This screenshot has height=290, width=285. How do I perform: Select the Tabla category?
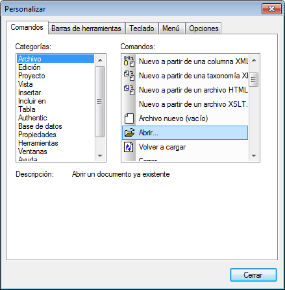(x=55, y=109)
